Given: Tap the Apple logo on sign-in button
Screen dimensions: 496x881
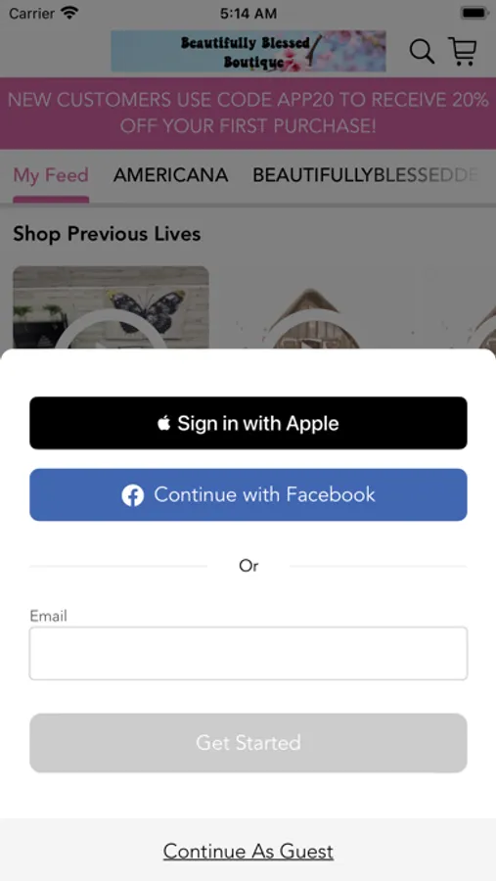Looking at the screenshot, I should [163, 423].
